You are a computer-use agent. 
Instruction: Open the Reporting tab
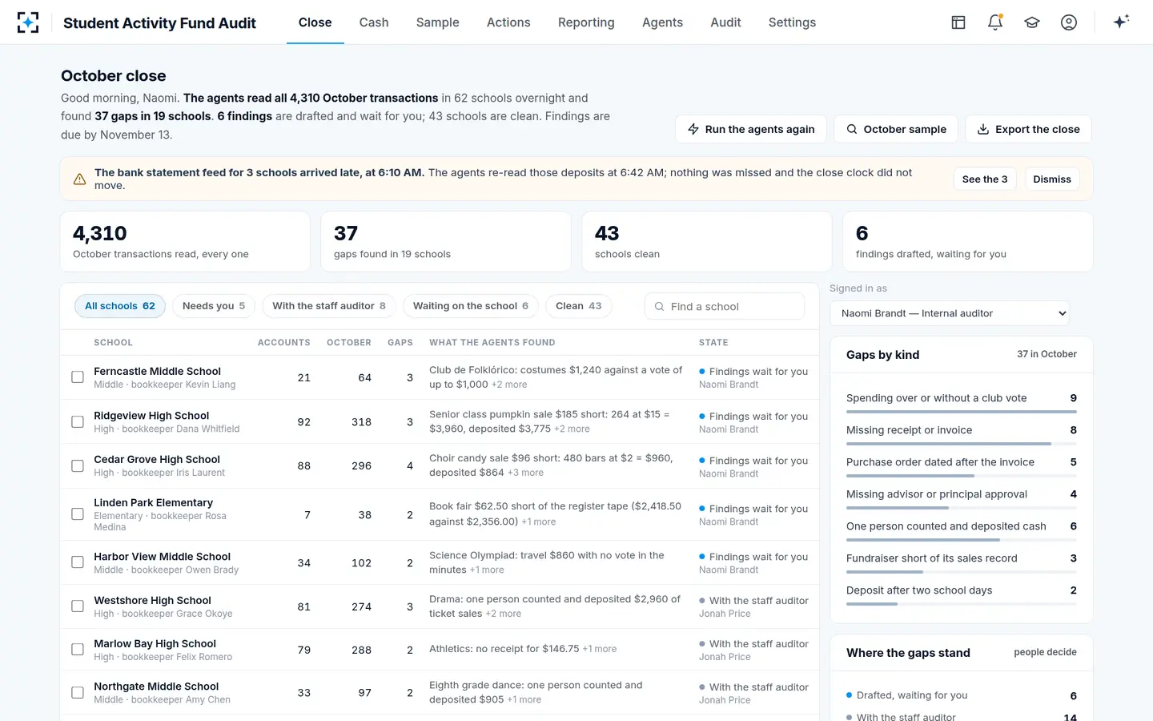pos(586,22)
